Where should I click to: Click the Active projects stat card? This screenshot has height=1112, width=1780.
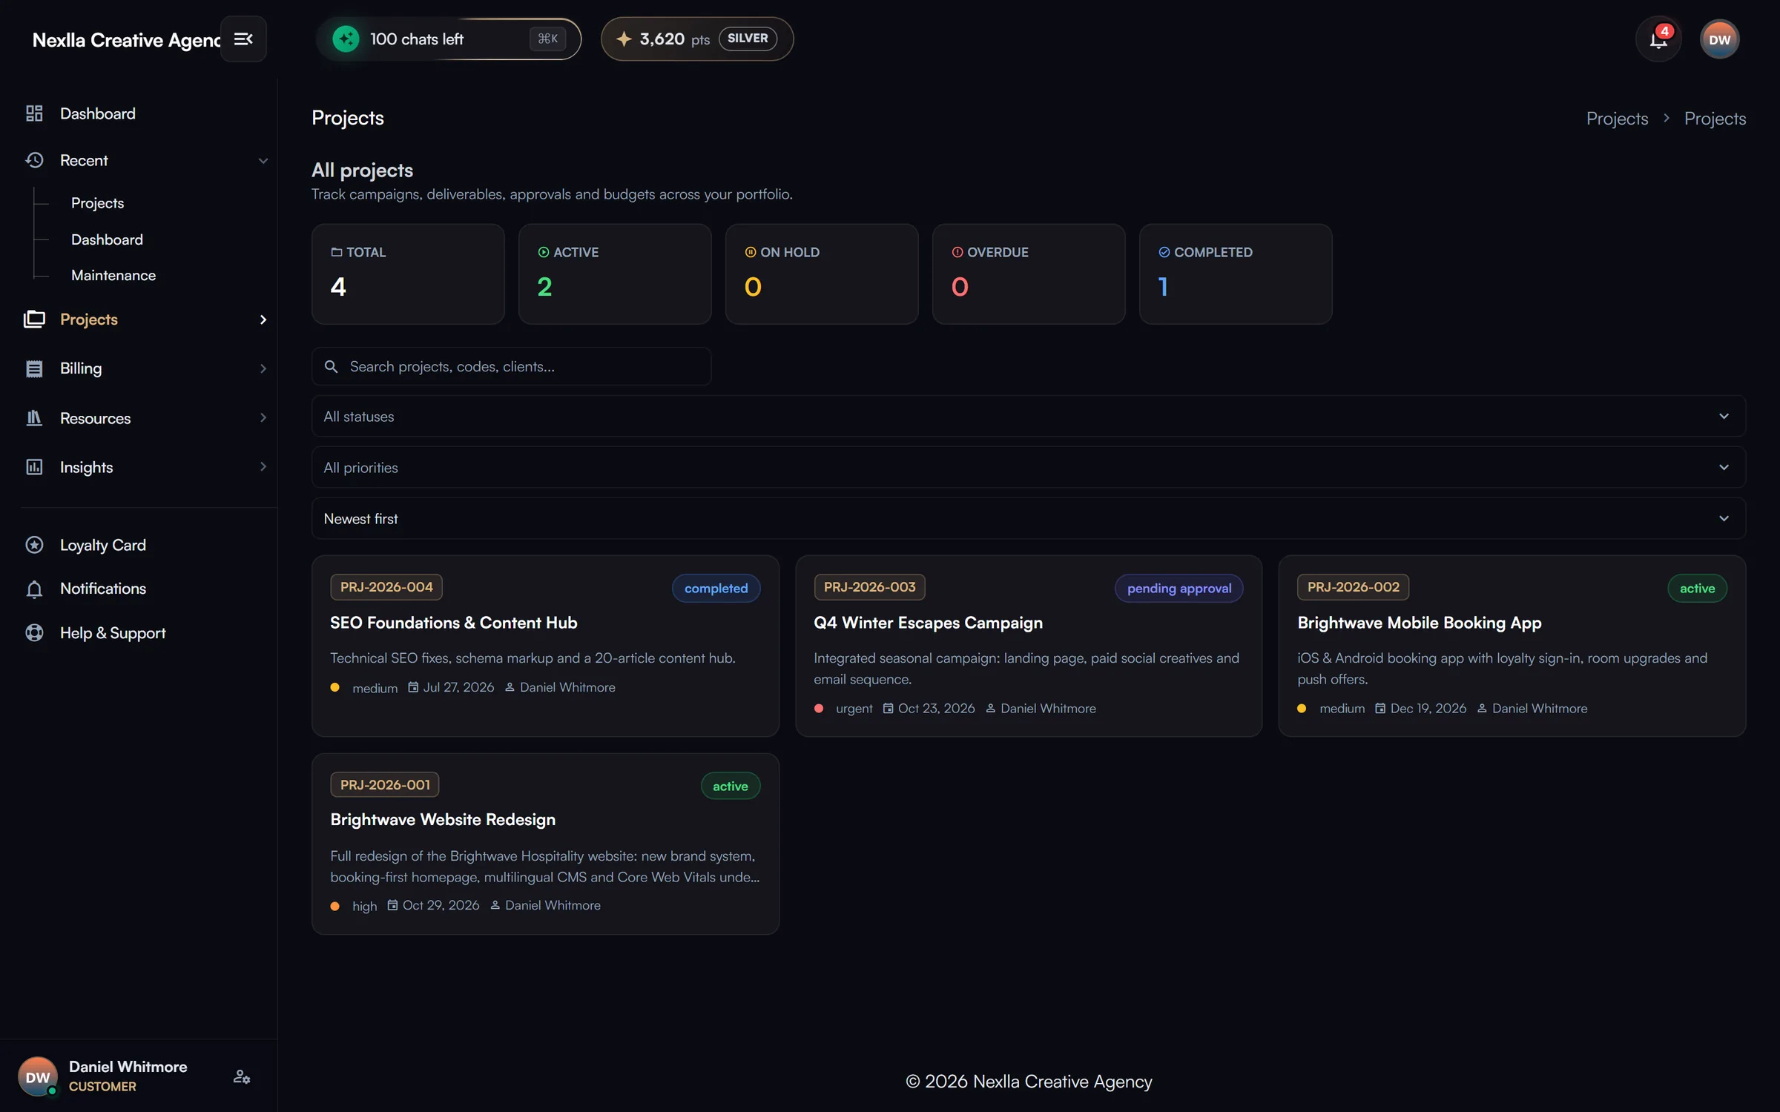615,274
